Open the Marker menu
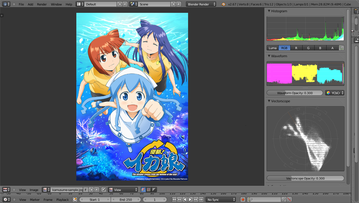Screen dimensions: 359x203 [35, 200]
